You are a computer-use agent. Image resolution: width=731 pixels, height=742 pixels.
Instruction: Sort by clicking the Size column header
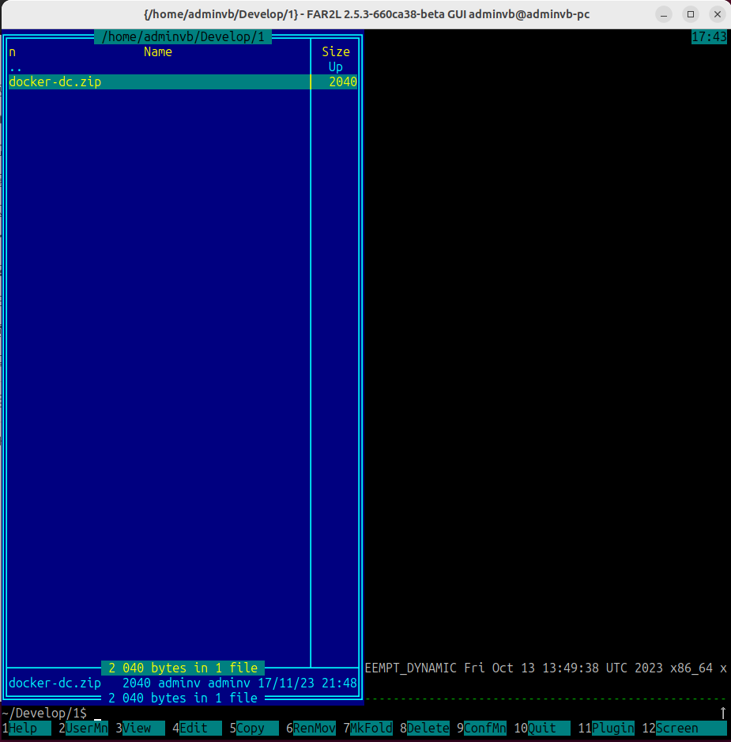click(335, 51)
